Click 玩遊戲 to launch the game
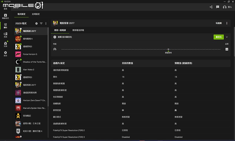Viewport: 235px width, 141px height. tap(218, 23)
